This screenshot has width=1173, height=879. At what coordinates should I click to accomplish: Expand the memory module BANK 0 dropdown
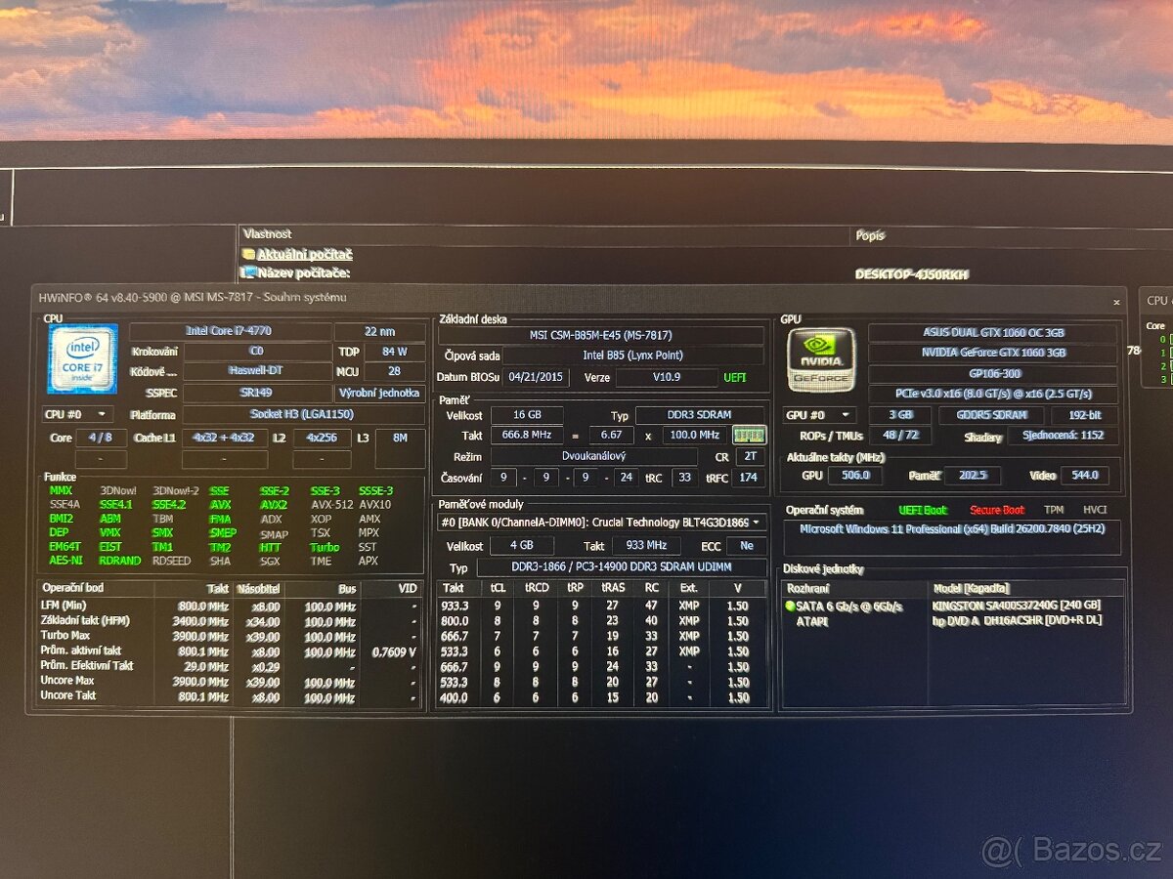tap(756, 523)
